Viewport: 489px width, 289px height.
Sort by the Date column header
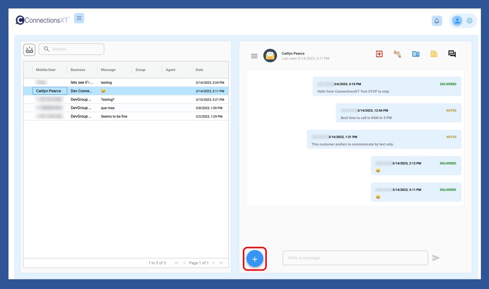(199, 70)
